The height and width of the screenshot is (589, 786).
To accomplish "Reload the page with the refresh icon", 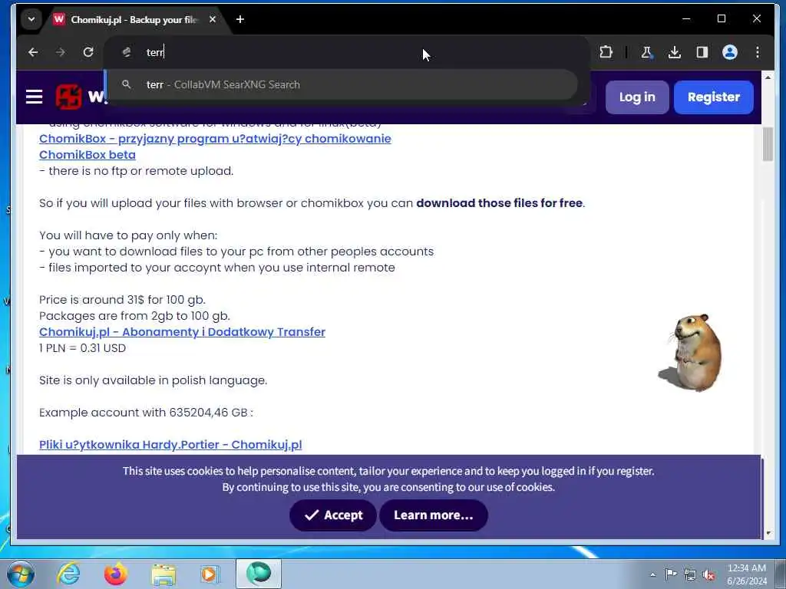I will click(x=88, y=52).
